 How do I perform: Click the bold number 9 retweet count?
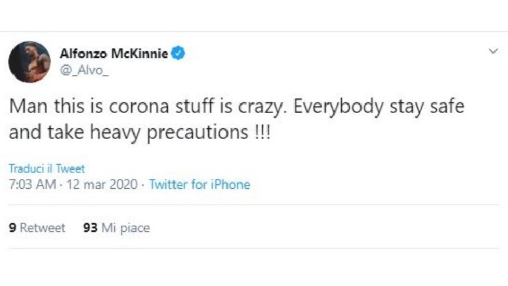[x=12, y=228]
